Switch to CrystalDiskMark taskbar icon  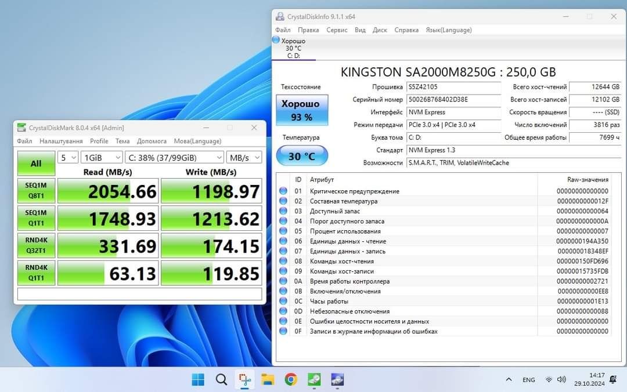pos(314,379)
